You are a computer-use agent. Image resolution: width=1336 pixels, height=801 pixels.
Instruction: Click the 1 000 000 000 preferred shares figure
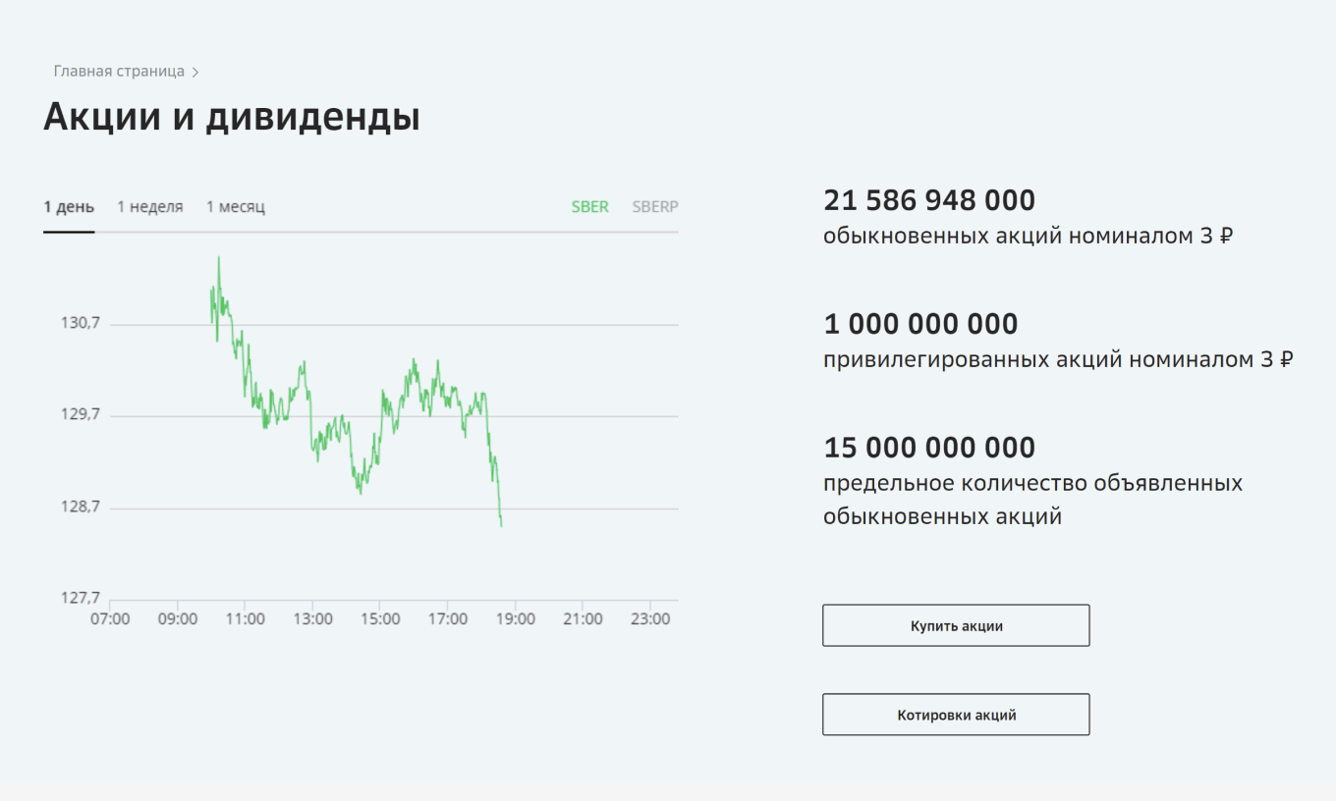920,324
